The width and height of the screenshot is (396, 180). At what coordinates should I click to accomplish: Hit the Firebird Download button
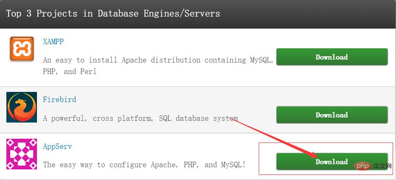pyautogui.click(x=332, y=115)
